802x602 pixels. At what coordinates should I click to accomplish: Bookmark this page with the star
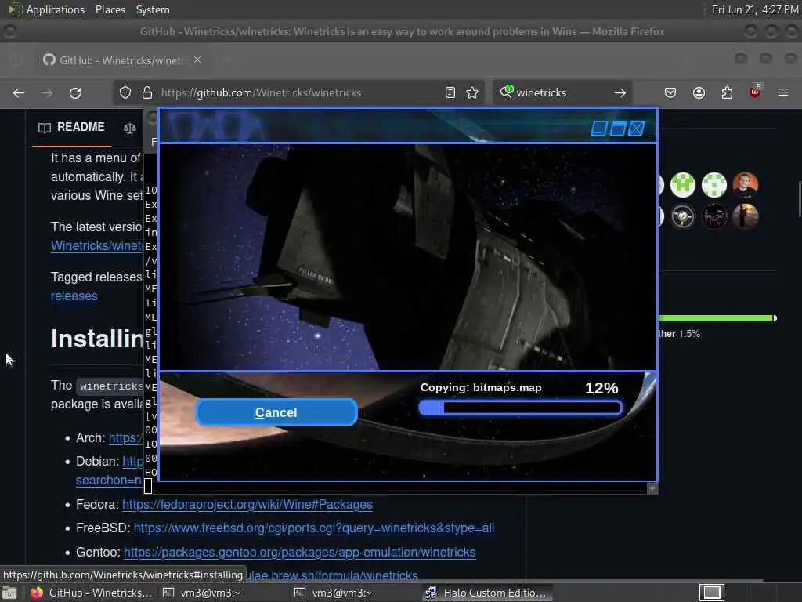[x=472, y=92]
